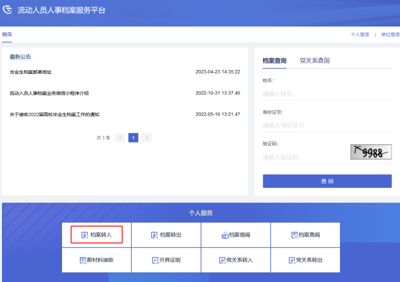Select page 1 in pagination
Screen dimensions: 400x282
point(133,138)
